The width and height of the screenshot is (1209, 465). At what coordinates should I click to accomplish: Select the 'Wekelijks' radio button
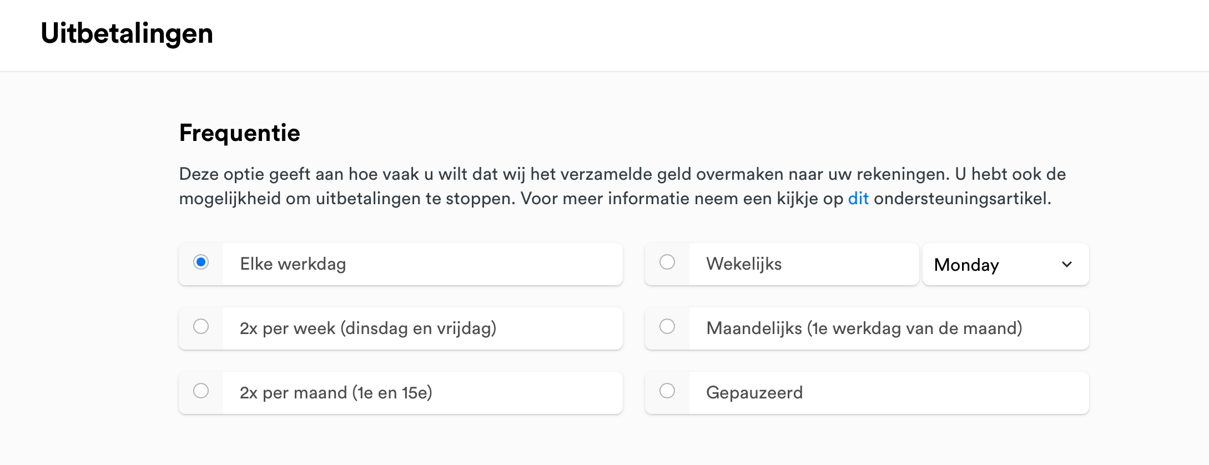pos(667,262)
